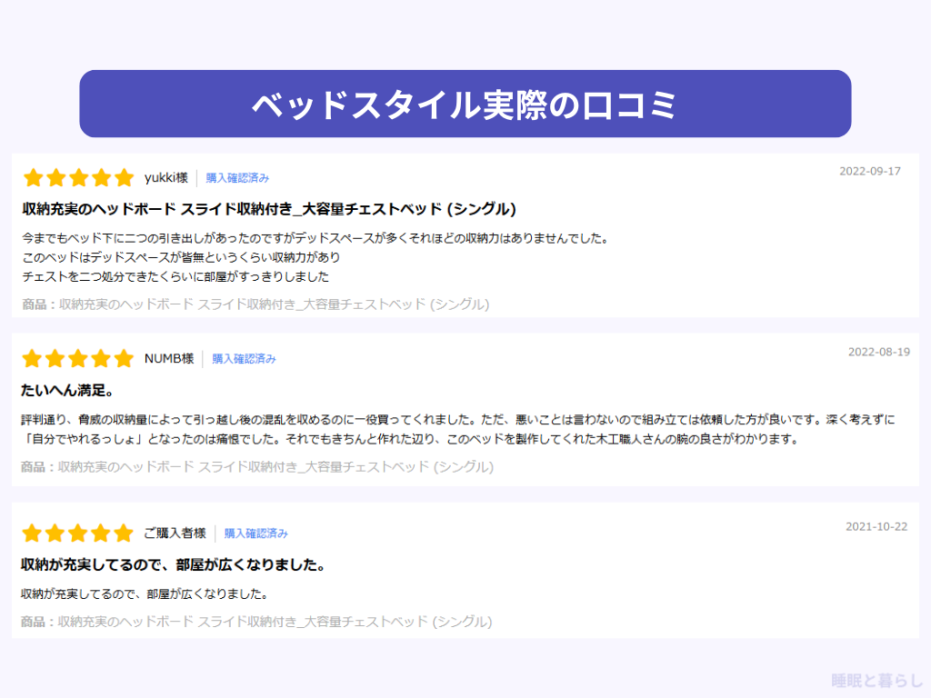This screenshot has width=931, height=698.
Task: Open 購入確認済み link beside ご購入者様
Action: tap(255, 533)
